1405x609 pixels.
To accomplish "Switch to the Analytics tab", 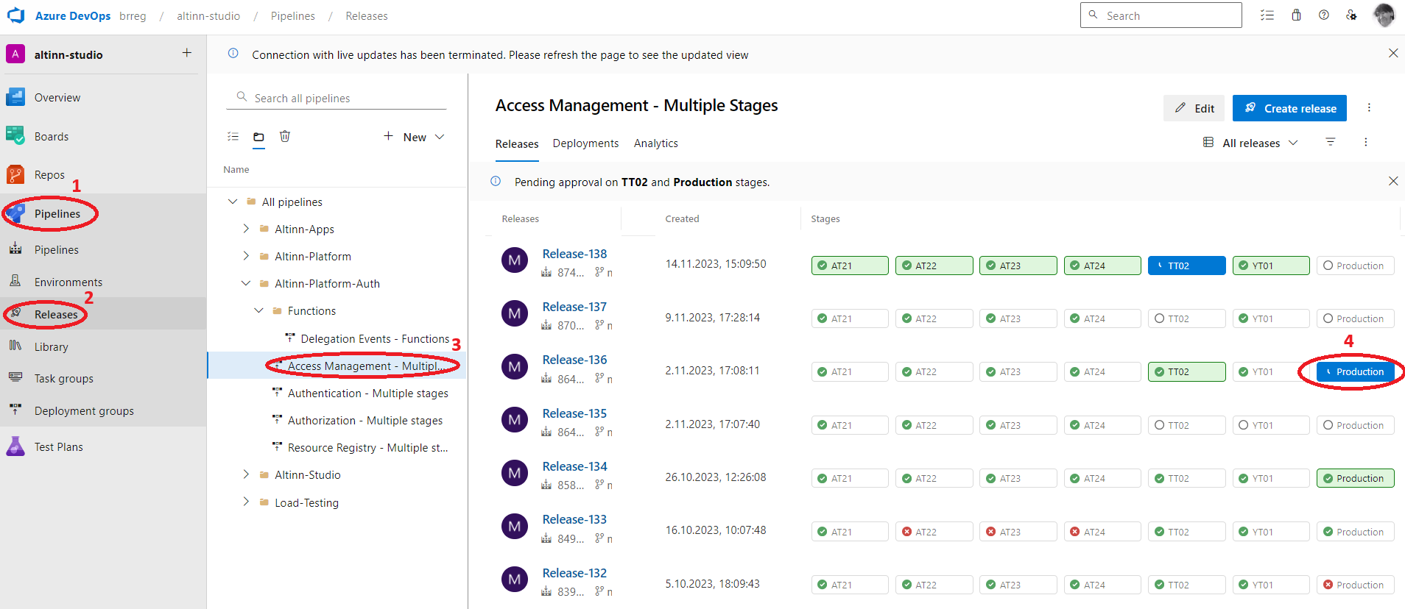I will (655, 143).
